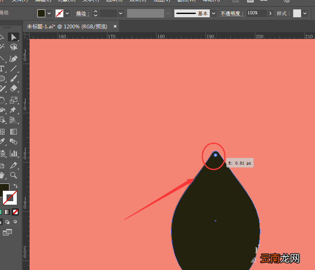Click the dark fill swatch in control bar
The image size is (315, 270).
[x=42, y=14]
